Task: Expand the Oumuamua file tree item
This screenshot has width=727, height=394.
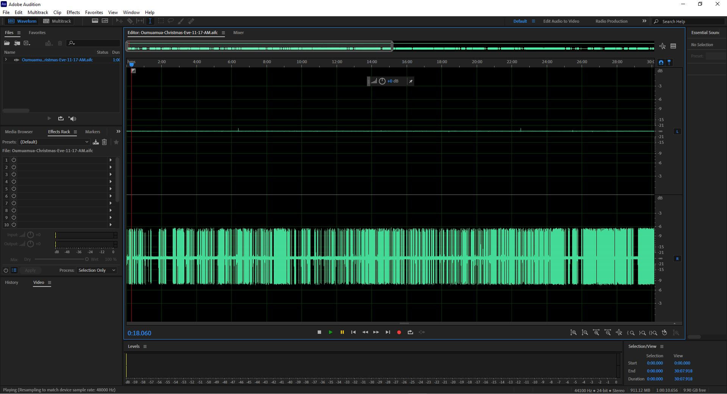Action: pyautogui.click(x=6, y=60)
